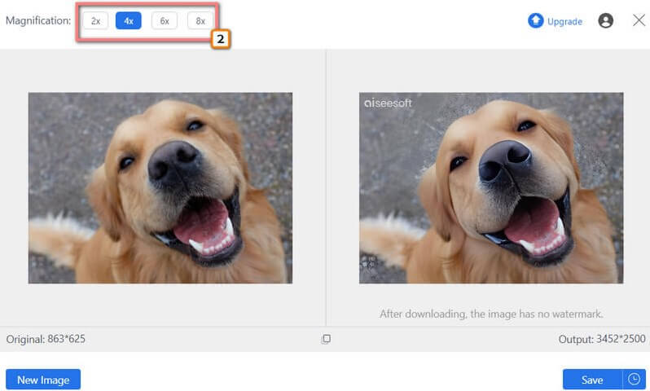Select 2x magnification
Screen dimensions: 650x391
point(95,20)
